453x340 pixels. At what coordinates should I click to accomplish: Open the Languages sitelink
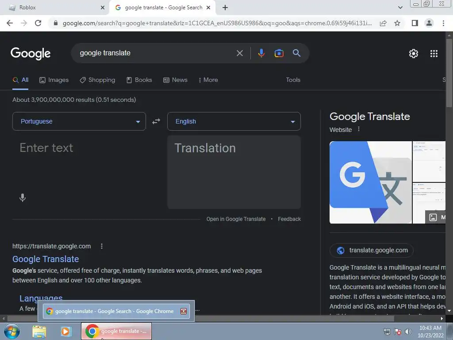[41, 298]
